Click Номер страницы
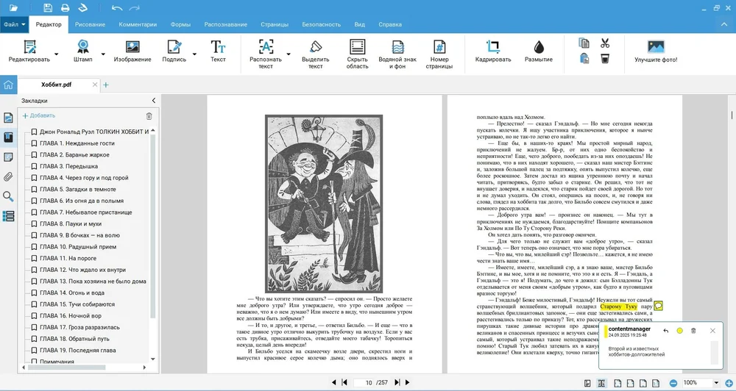 [439, 54]
